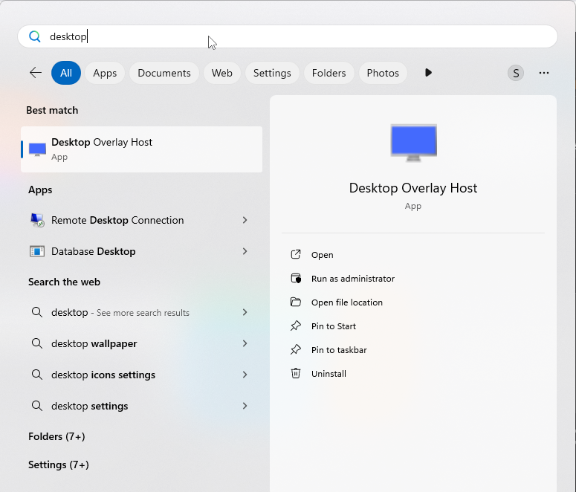Click Uninstall for Desktop Overlay Host
This screenshot has width=576, height=492.
[x=329, y=373]
